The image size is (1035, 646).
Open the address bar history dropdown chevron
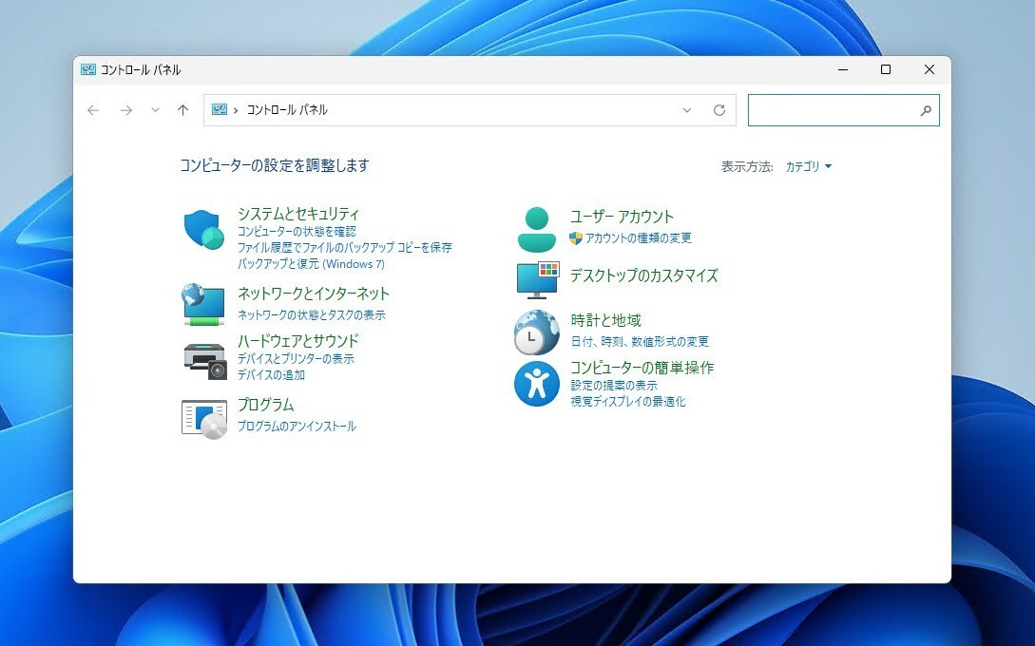coord(687,110)
